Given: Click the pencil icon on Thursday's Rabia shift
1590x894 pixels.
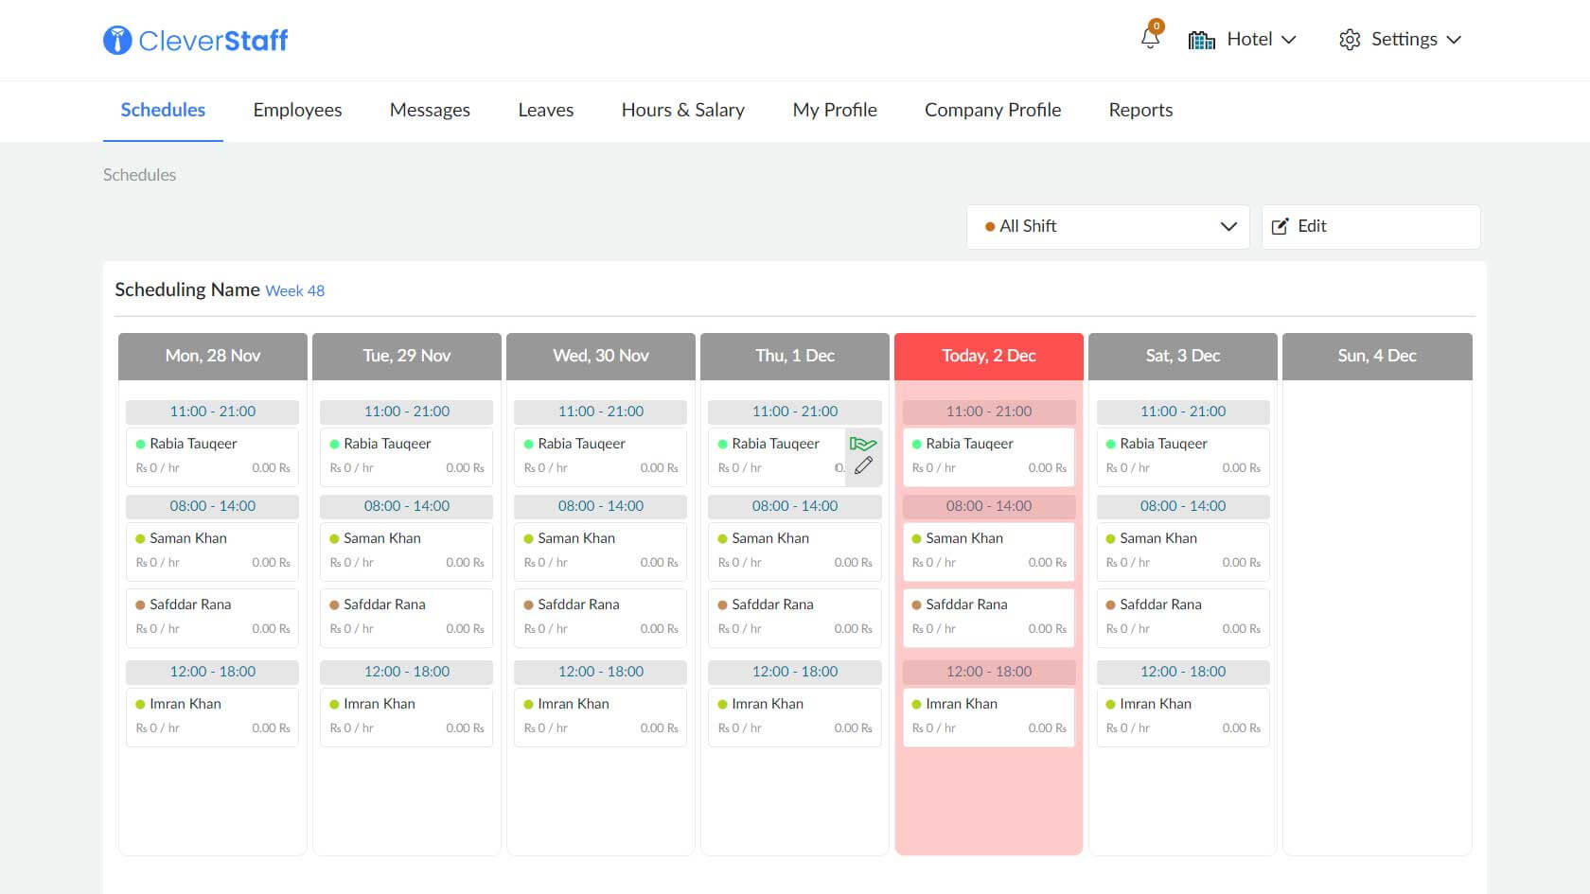Looking at the screenshot, I should [x=863, y=465].
